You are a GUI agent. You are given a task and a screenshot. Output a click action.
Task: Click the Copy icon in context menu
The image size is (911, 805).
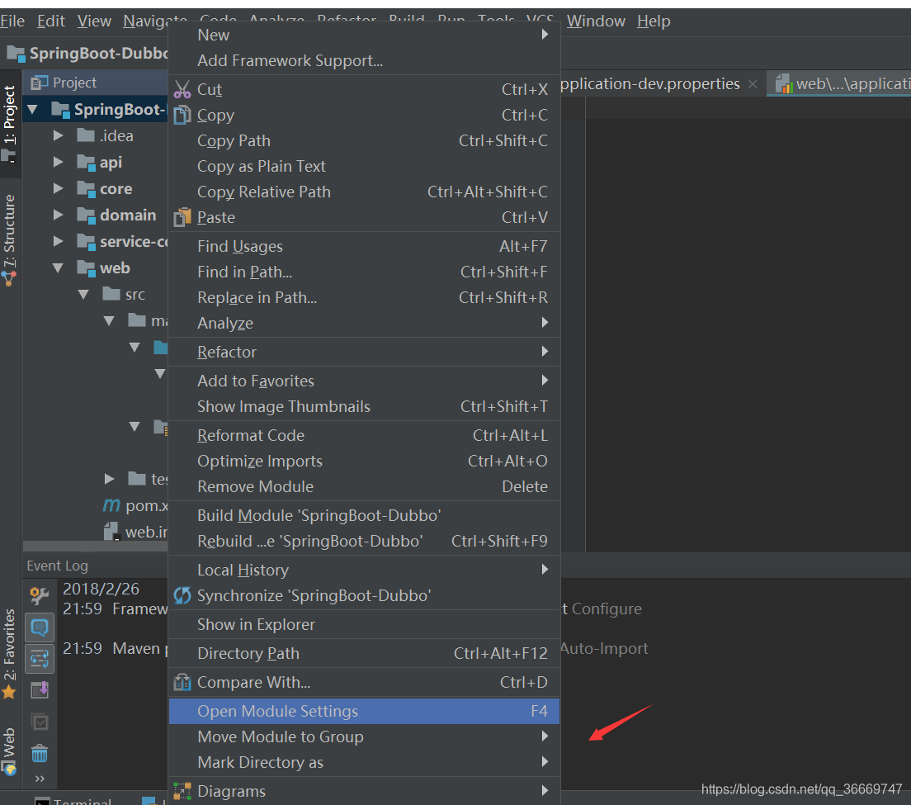pyautogui.click(x=182, y=115)
